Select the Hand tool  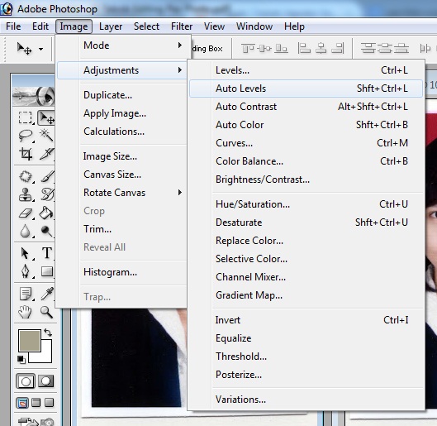tap(25, 312)
